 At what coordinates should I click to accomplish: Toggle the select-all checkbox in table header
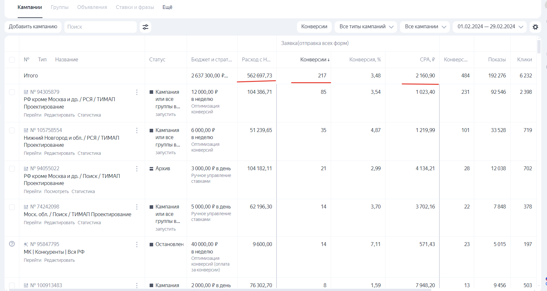[12, 60]
